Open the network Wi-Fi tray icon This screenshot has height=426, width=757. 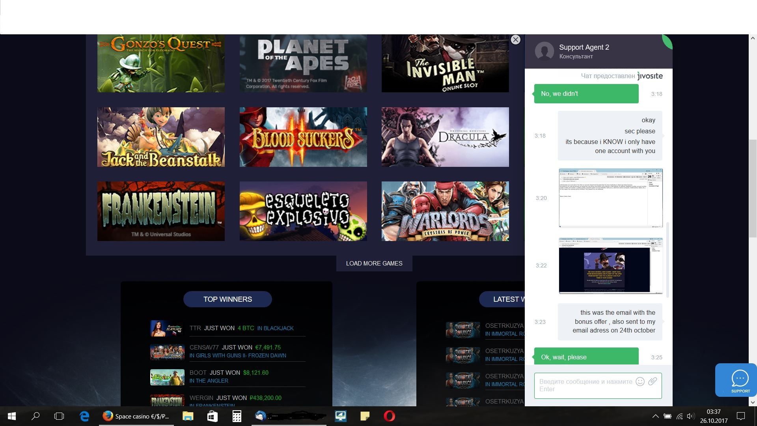point(679,416)
